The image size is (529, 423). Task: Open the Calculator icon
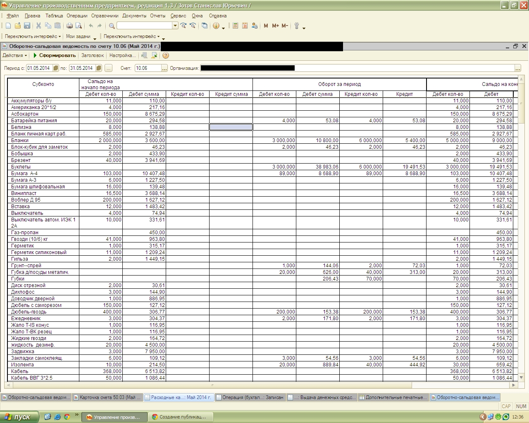coord(236,26)
